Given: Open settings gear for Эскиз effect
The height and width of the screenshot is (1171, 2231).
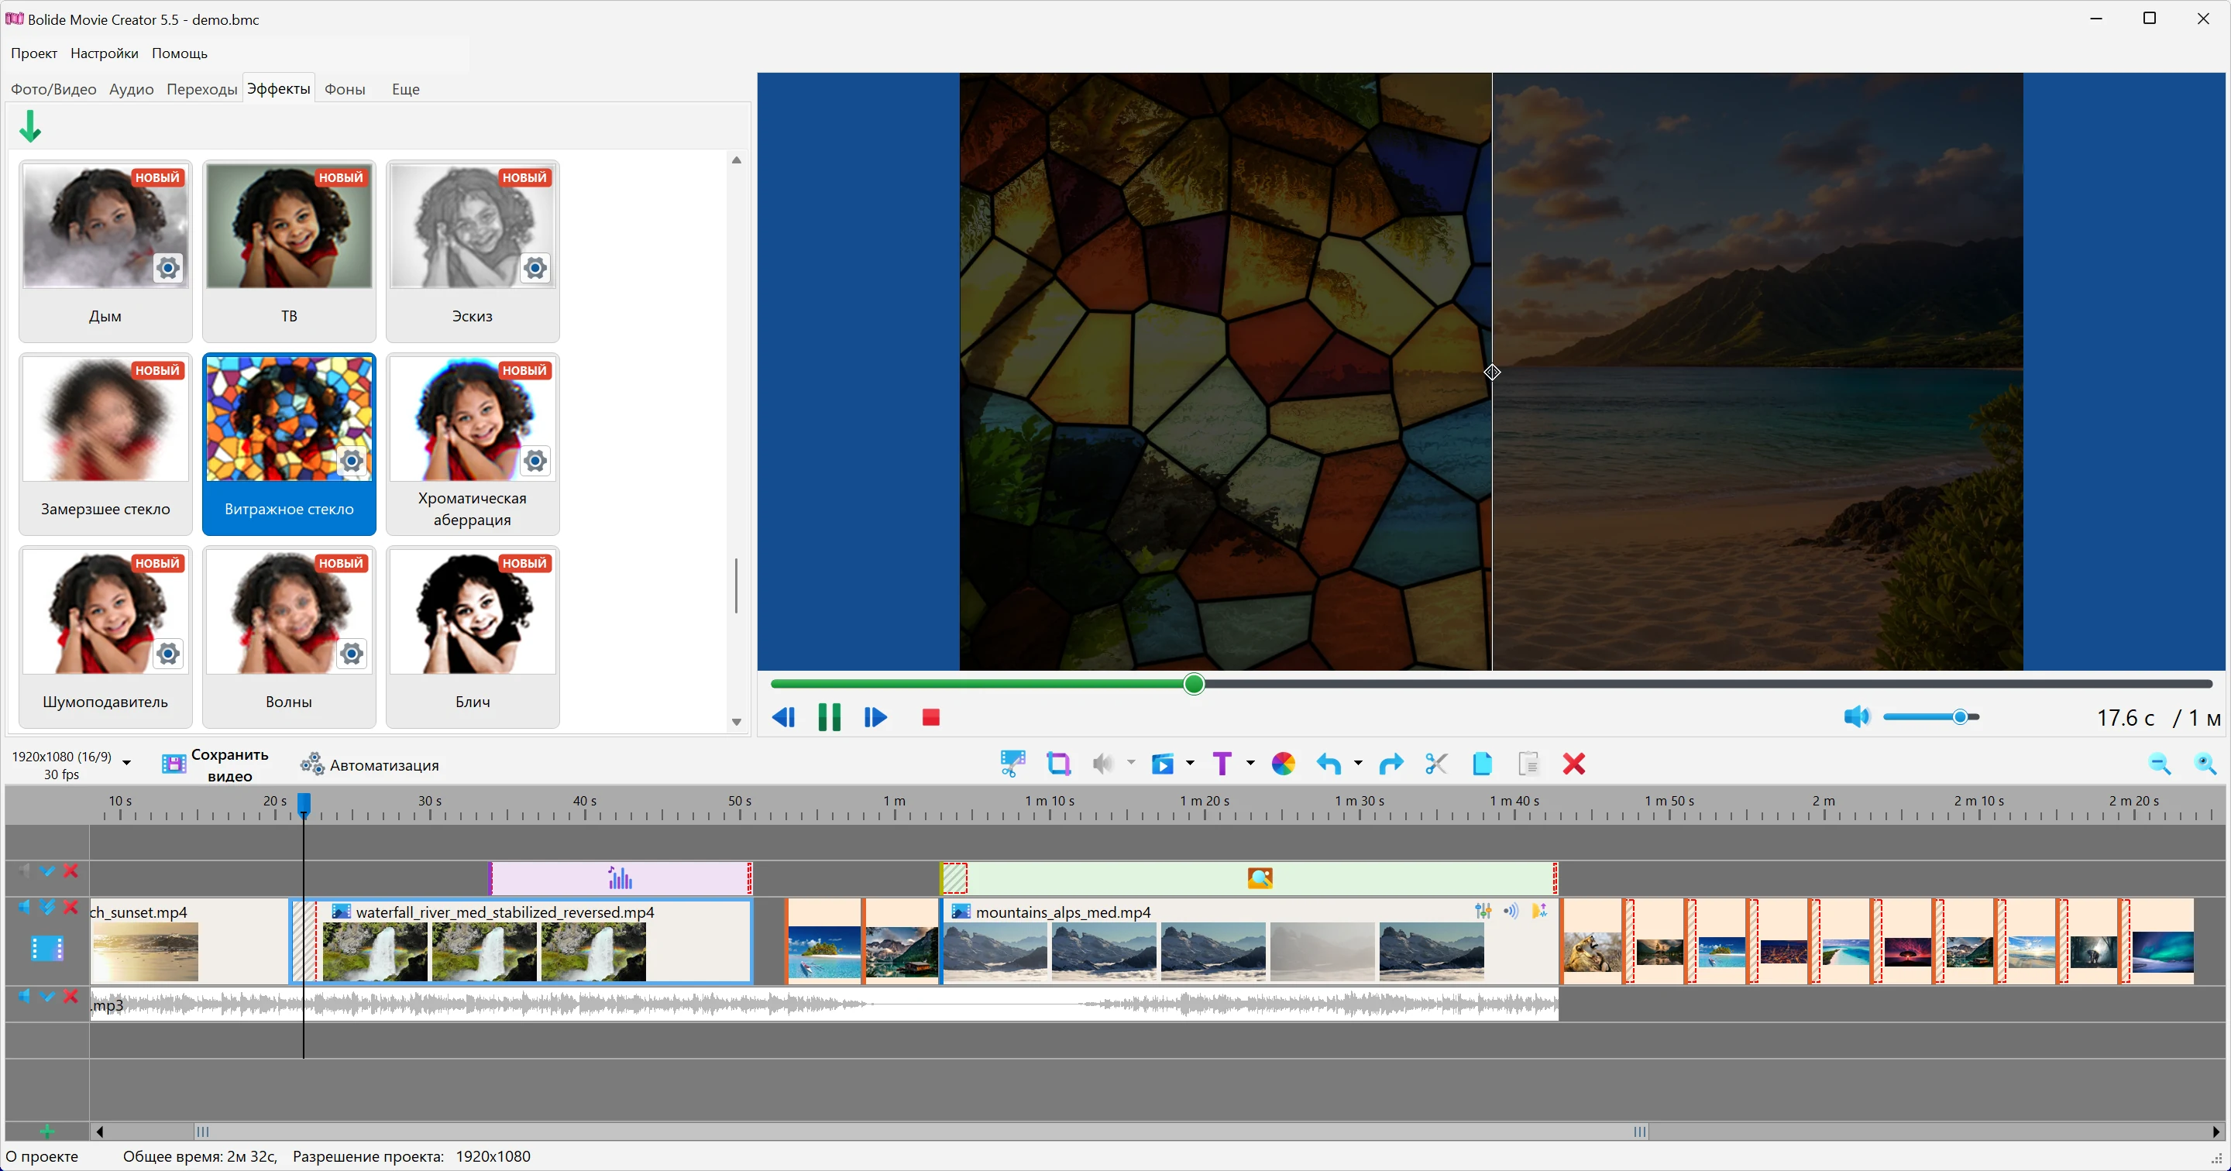Looking at the screenshot, I should [x=535, y=268].
